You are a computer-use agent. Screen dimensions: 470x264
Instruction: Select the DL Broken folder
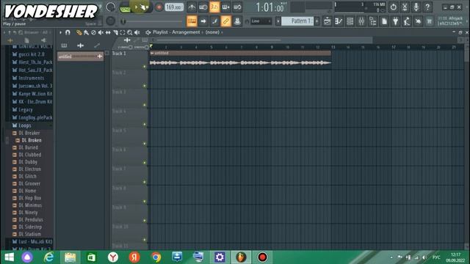pos(32,140)
